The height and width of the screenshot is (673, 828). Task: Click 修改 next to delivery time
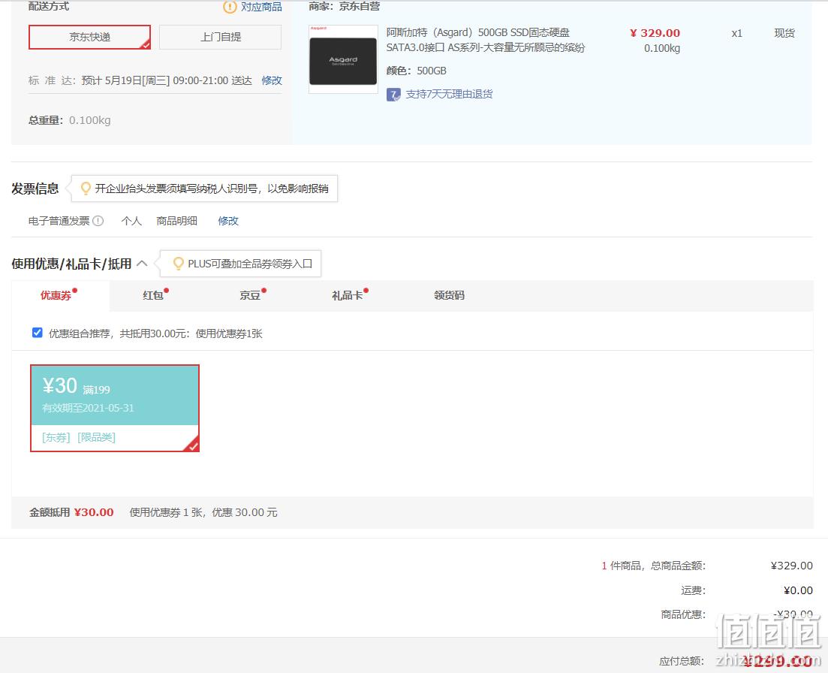pyautogui.click(x=272, y=80)
